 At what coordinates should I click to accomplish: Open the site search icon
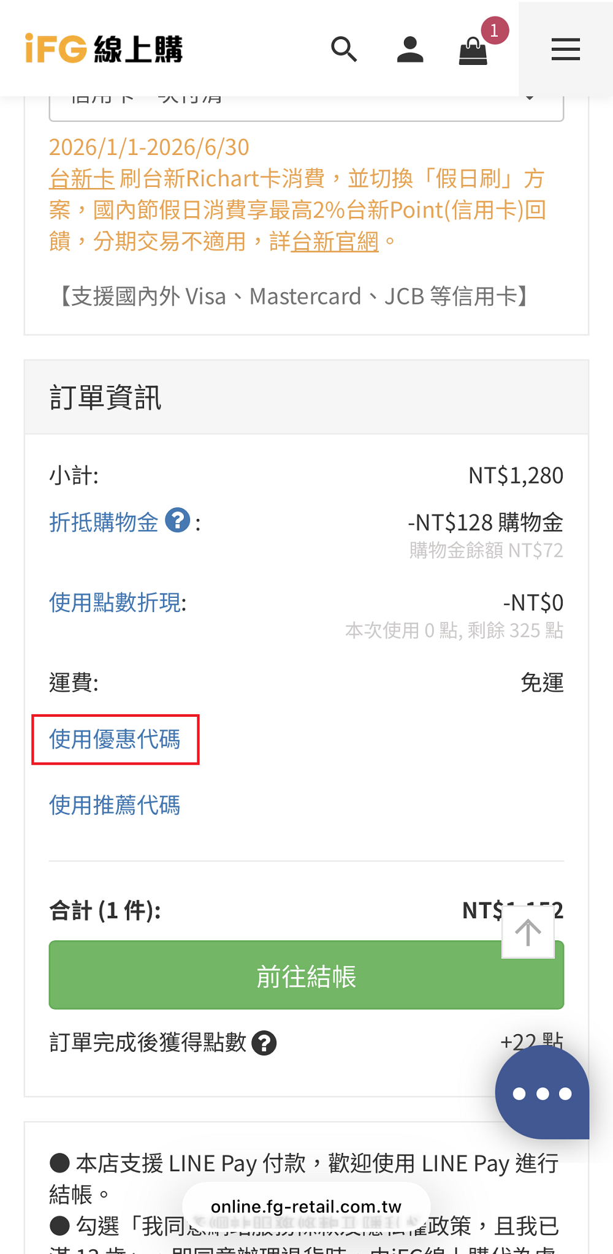coord(344,50)
